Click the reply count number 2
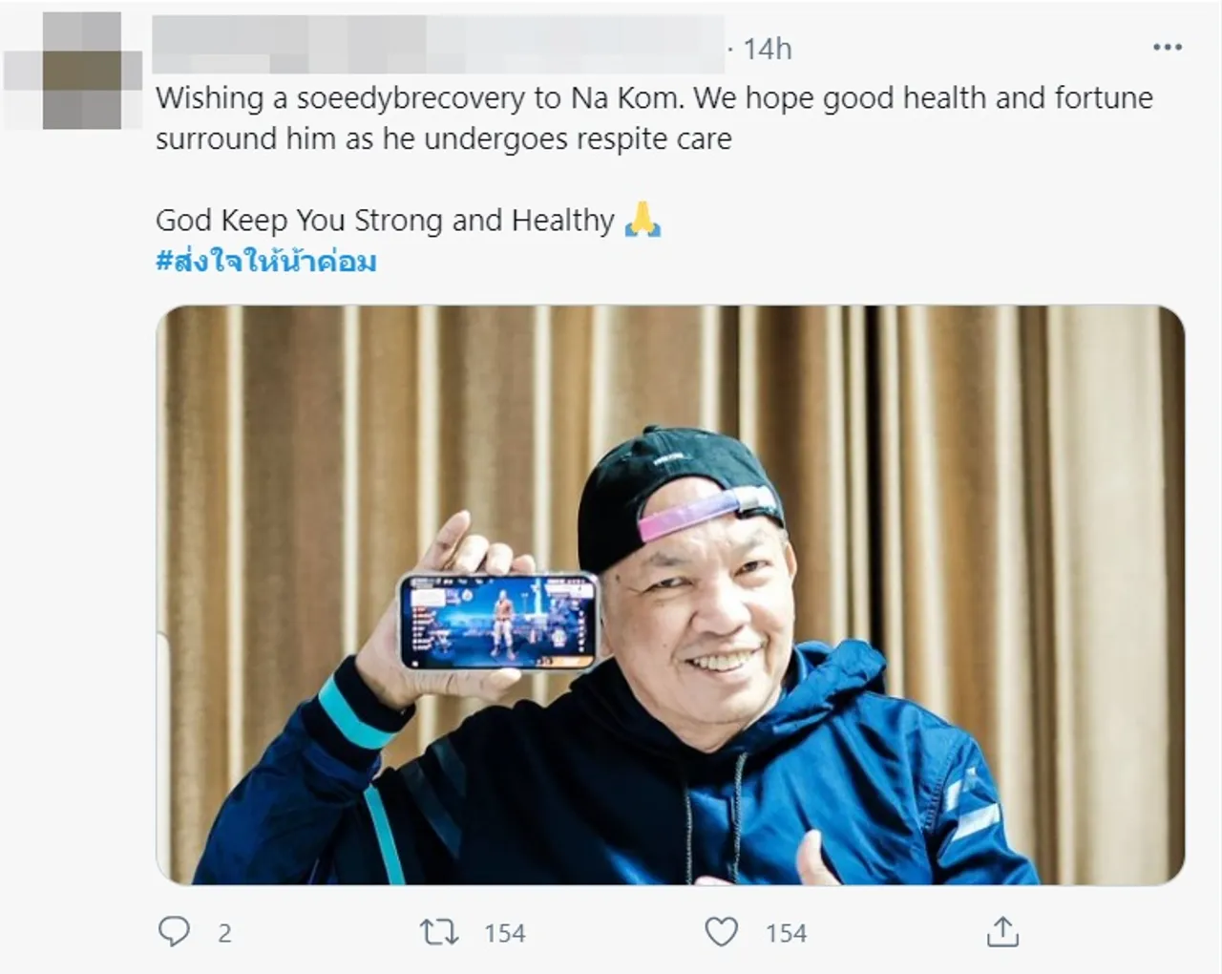 224,933
